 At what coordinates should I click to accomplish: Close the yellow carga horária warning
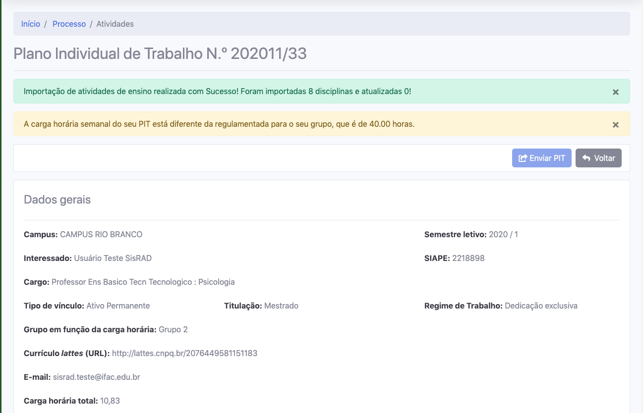615,125
